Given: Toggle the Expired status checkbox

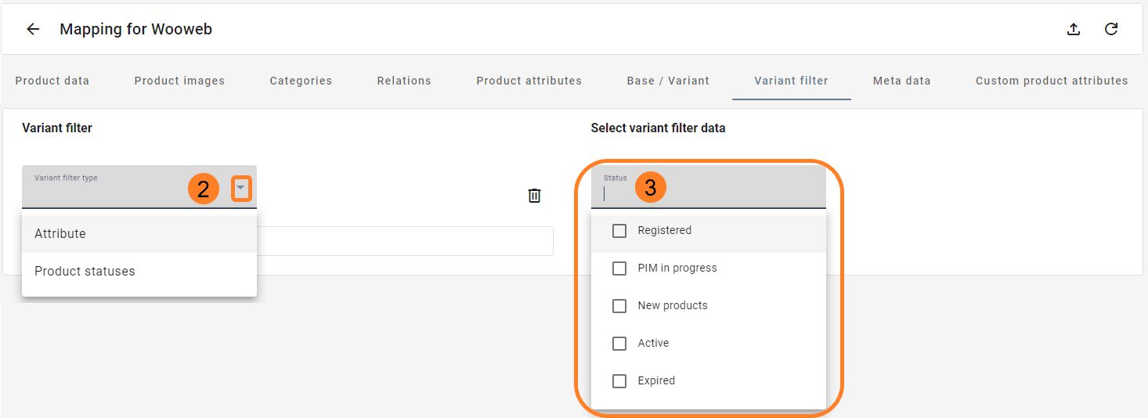Looking at the screenshot, I should tap(619, 381).
